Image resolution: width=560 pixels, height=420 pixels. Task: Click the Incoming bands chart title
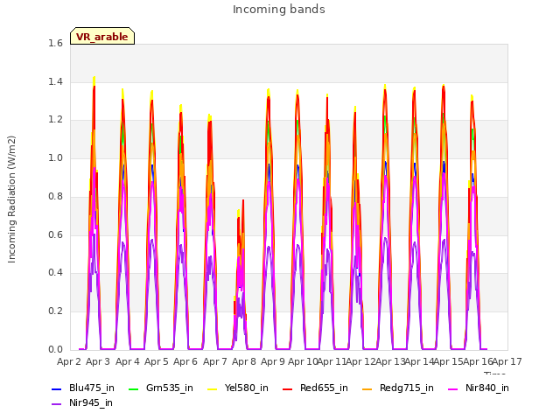coord(279,10)
